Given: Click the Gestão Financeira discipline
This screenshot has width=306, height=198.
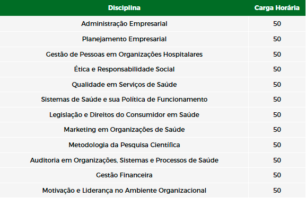Looking at the screenshot, I should [124, 175].
